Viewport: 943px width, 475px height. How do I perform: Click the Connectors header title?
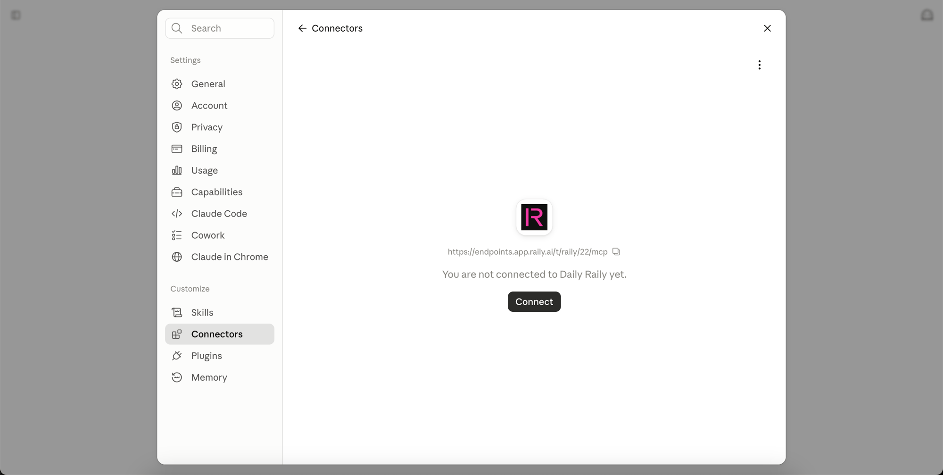(x=337, y=28)
